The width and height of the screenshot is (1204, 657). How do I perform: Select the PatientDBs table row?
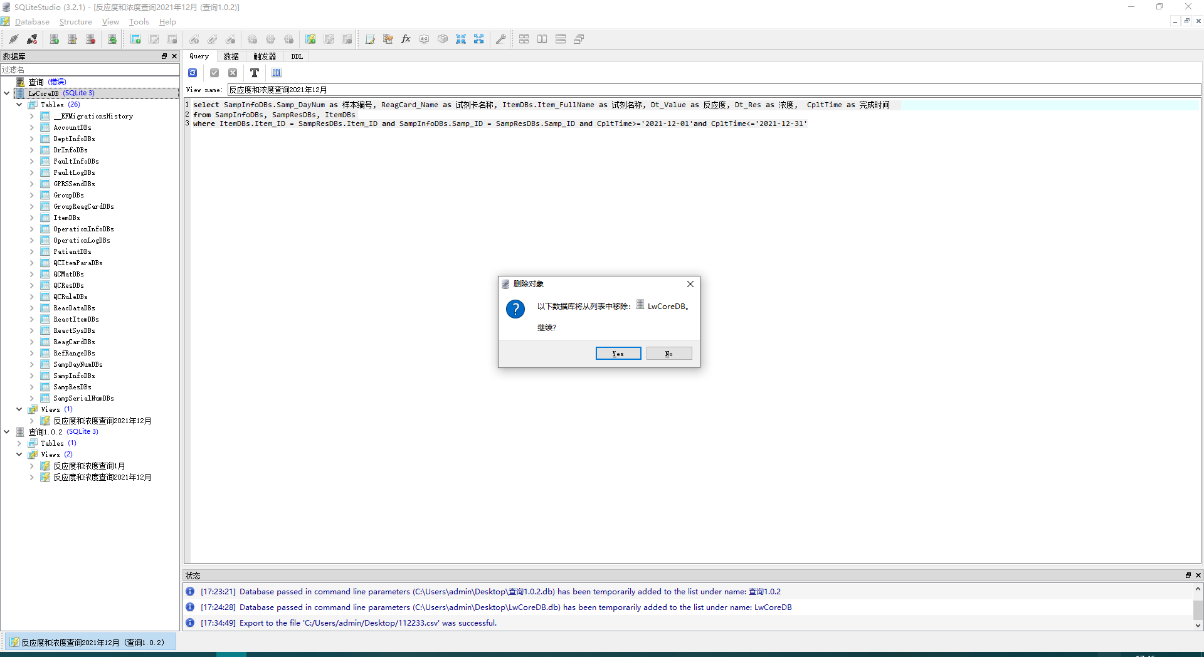click(x=72, y=251)
